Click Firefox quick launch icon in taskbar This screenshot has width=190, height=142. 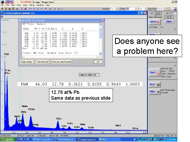point(18,139)
